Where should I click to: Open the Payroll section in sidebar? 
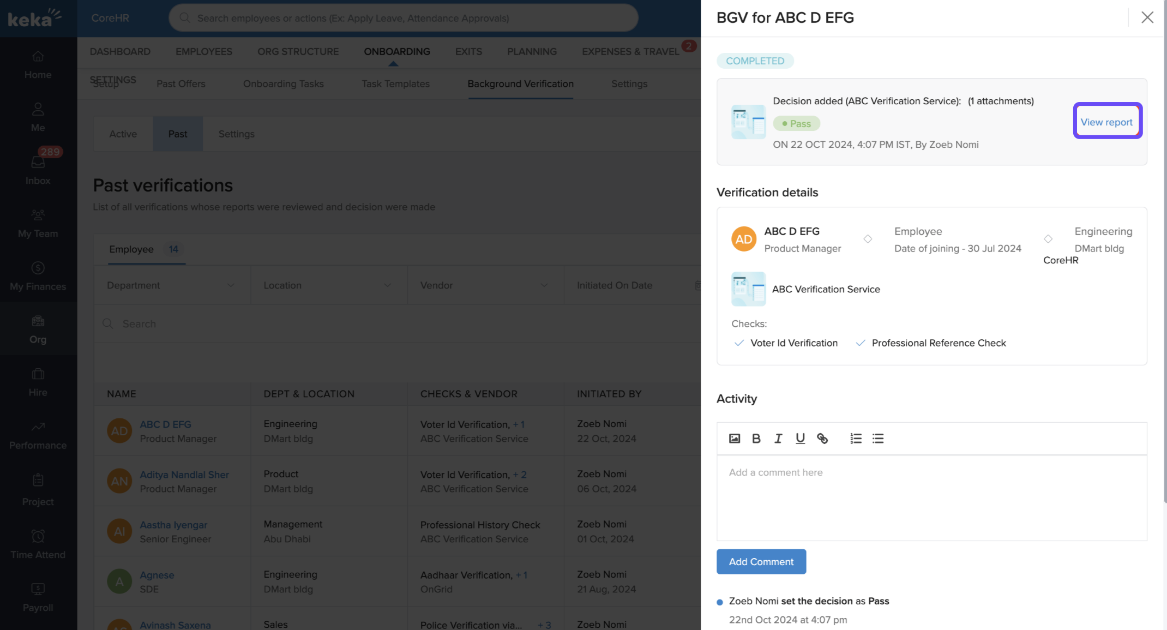click(38, 596)
